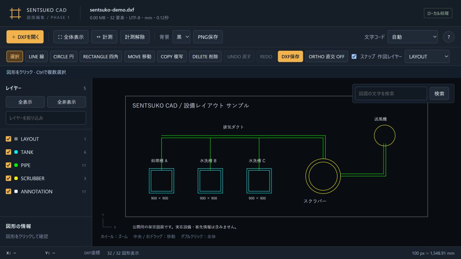Select the SCRUBBER layer row name
461x259 pixels.
[33, 178]
